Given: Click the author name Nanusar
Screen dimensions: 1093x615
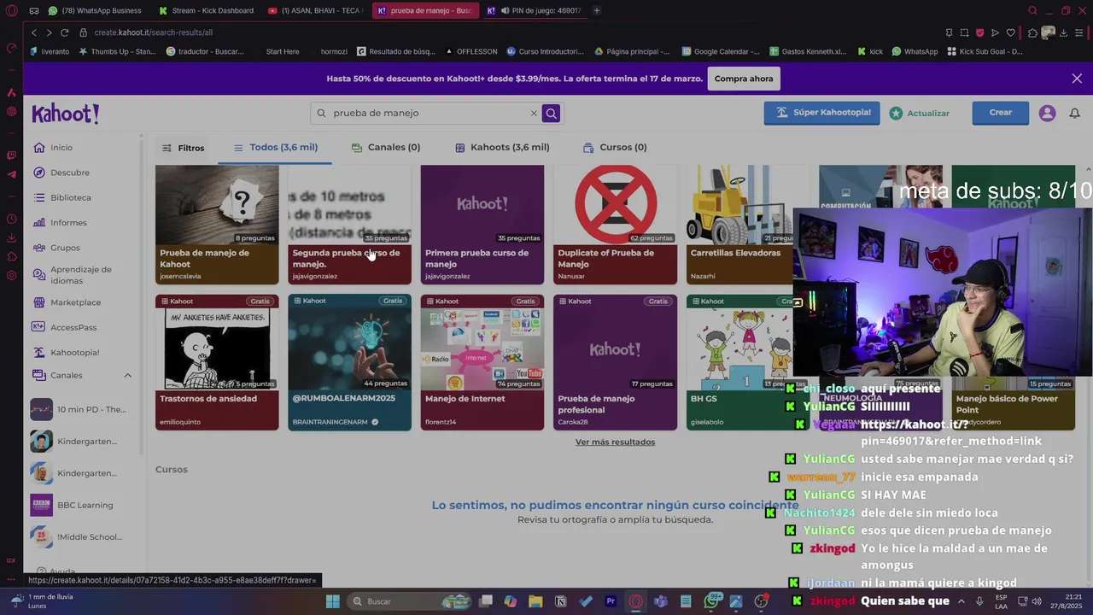Looking at the screenshot, I should tap(571, 276).
